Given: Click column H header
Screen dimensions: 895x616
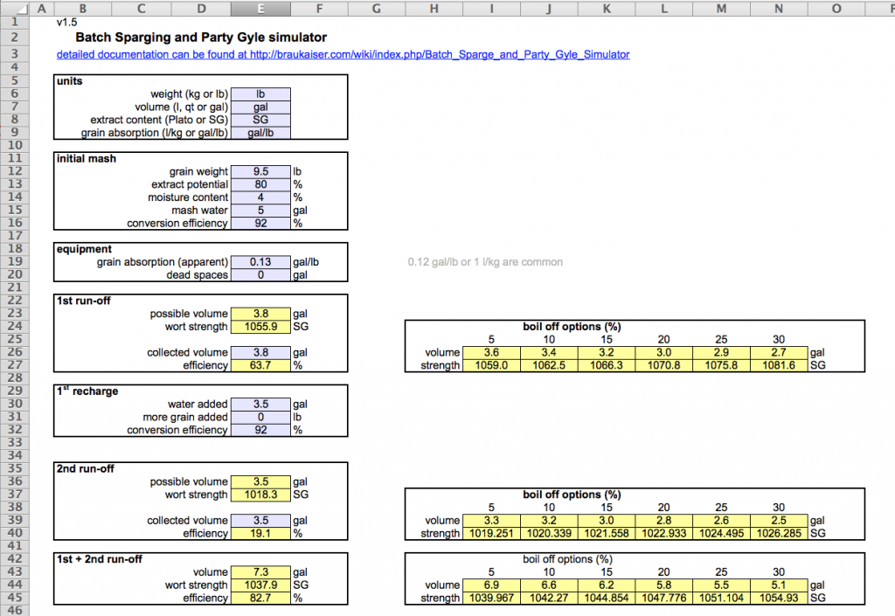Looking at the screenshot, I should pos(434,9).
